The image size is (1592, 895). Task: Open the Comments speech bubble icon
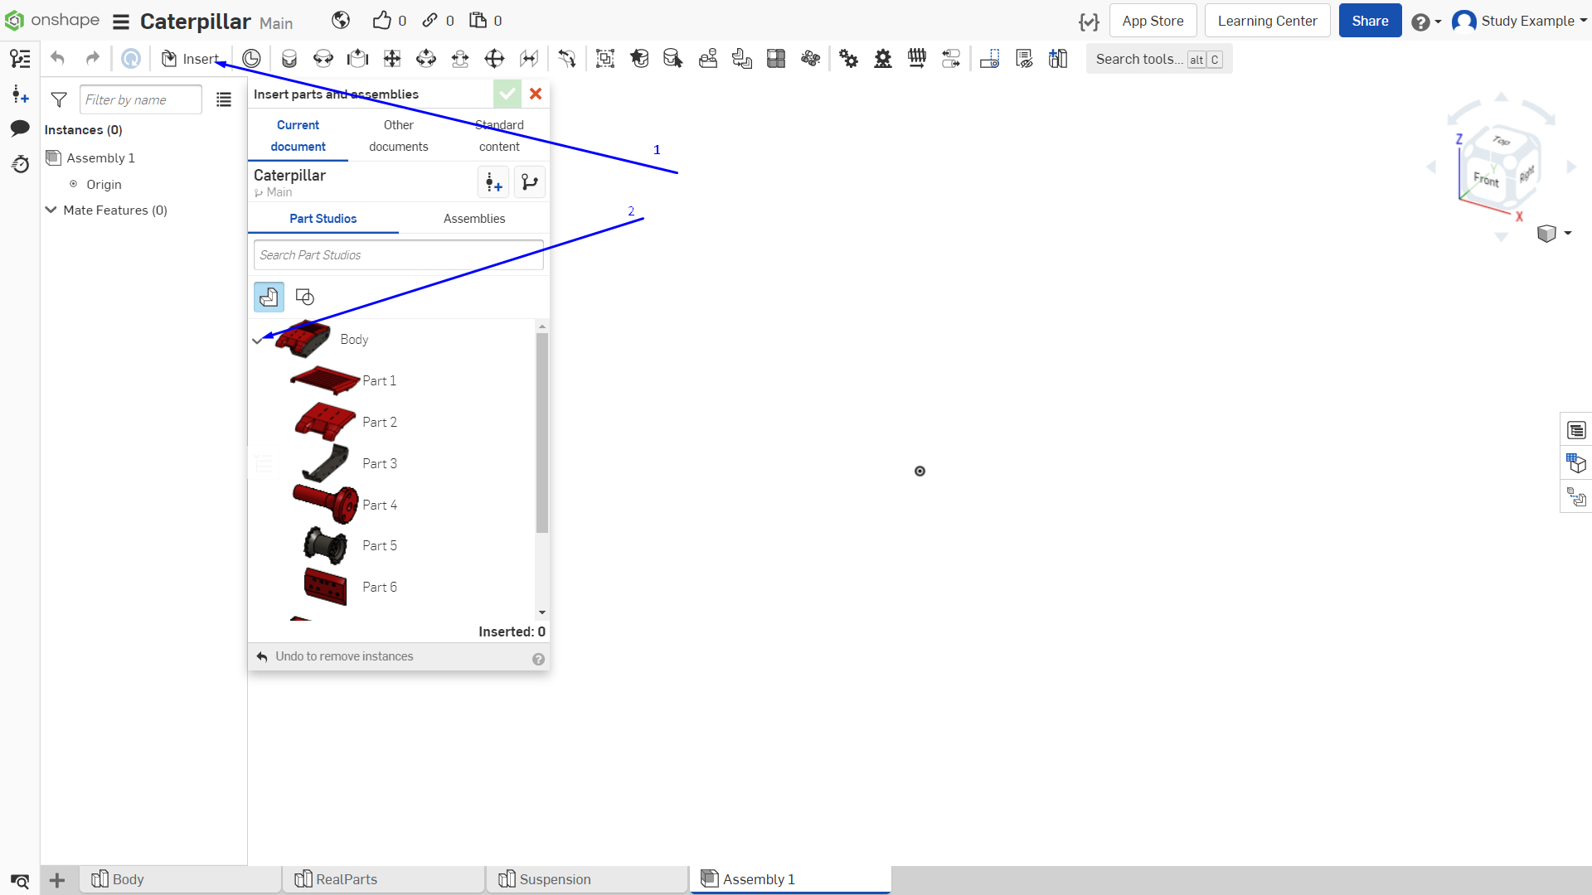tap(20, 128)
